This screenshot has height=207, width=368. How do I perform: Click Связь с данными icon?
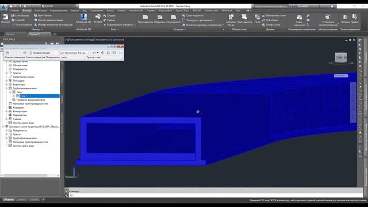[x=299, y=20]
